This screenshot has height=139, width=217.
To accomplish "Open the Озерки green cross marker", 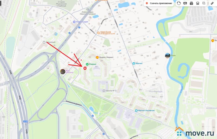I will point(87,64).
